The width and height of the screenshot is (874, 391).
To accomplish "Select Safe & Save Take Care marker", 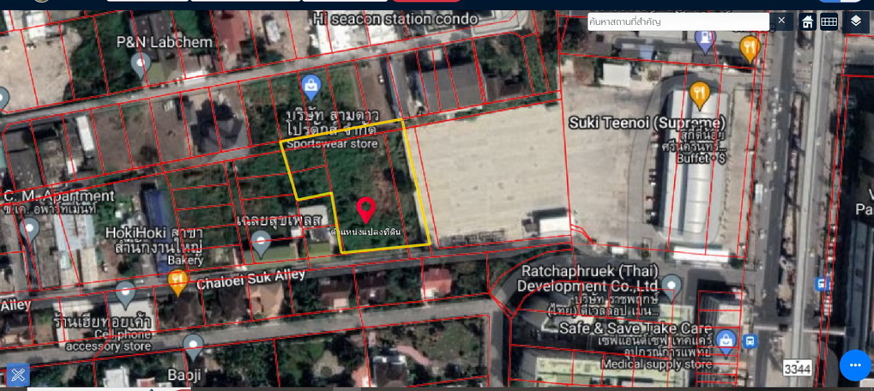I will pos(726,340).
